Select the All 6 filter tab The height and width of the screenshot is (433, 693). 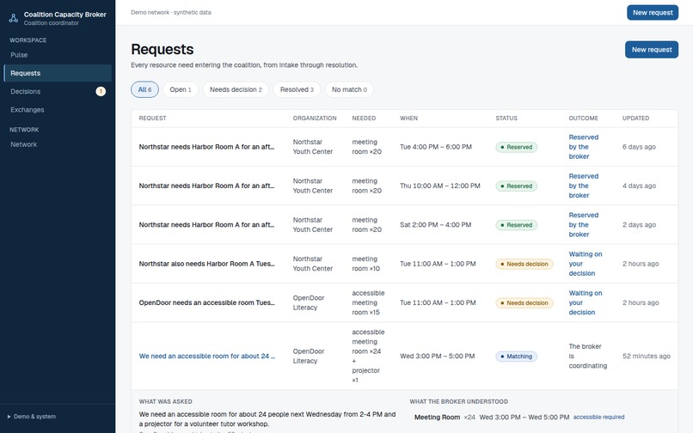144,89
